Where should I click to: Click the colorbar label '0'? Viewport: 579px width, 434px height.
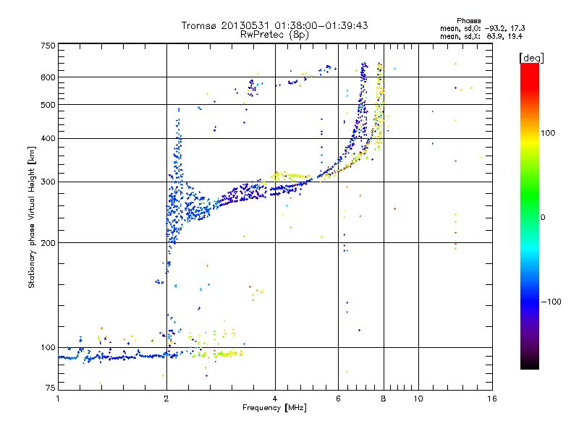[x=543, y=218]
